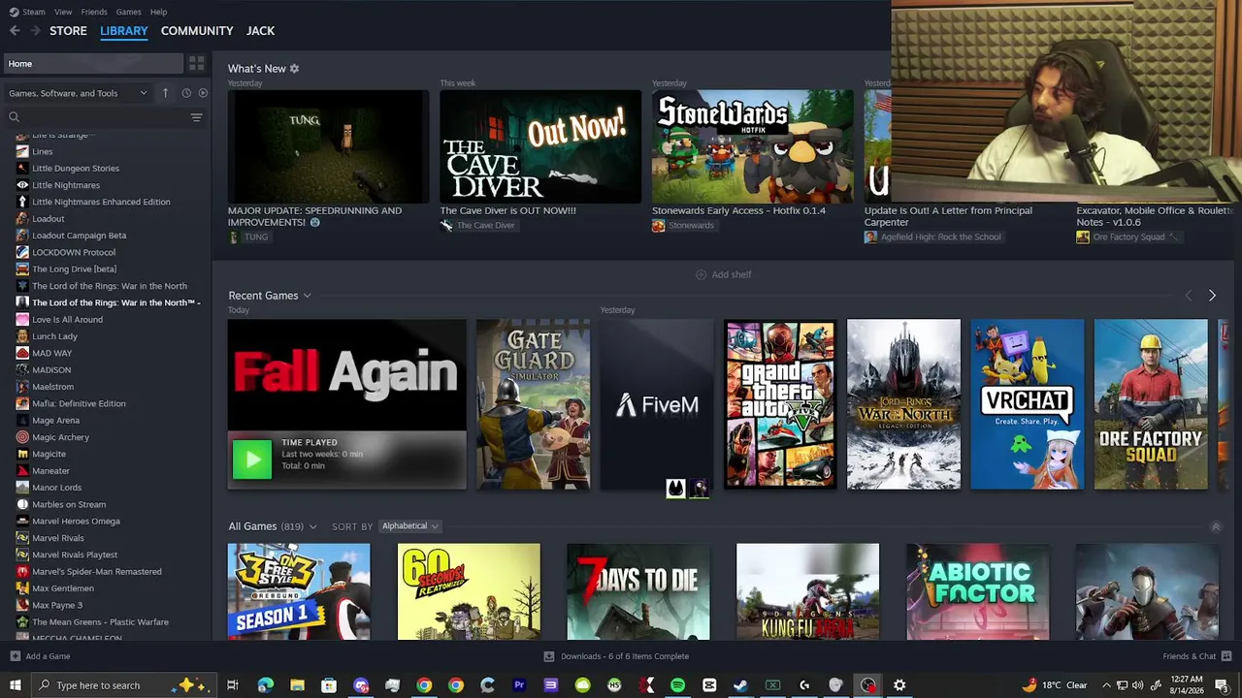Click The Cave Diver game link
Viewport: 1242px width, 698px height.
485,226
